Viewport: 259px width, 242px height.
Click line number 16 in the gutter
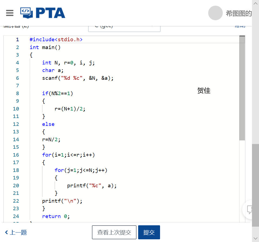[x=16, y=155]
